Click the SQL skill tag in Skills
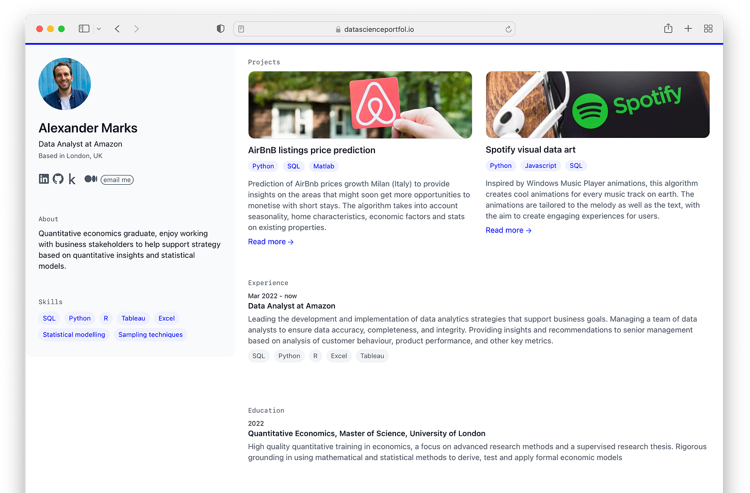The height and width of the screenshot is (493, 750). pos(49,319)
